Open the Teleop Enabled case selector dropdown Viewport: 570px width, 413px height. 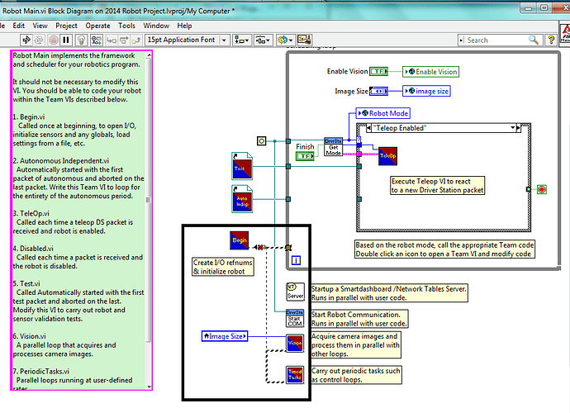[x=512, y=128]
